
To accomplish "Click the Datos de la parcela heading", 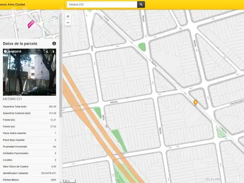I will click(20, 44).
